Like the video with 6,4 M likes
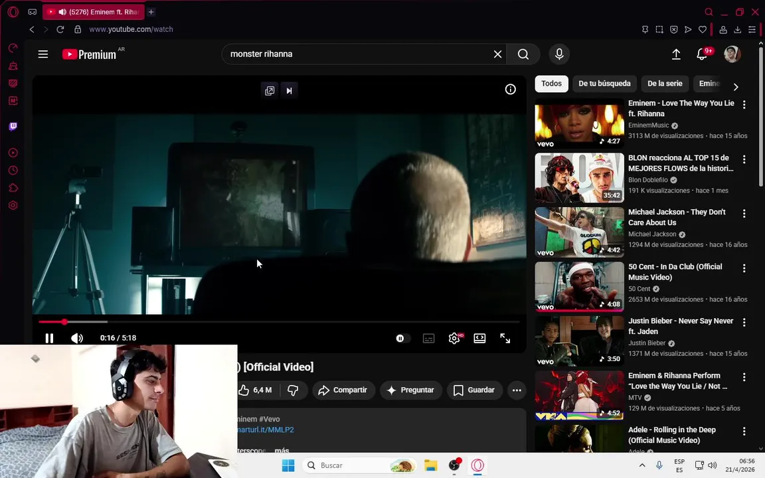This screenshot has height=478, width=765. (x=255, y=390)
